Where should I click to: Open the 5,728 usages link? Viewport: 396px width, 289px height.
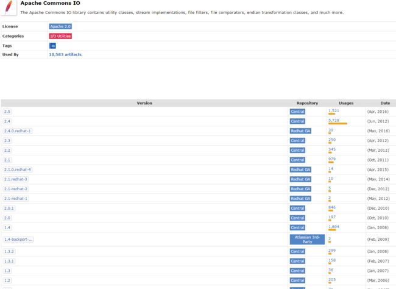pyautogui.click(x=334, y=120)
